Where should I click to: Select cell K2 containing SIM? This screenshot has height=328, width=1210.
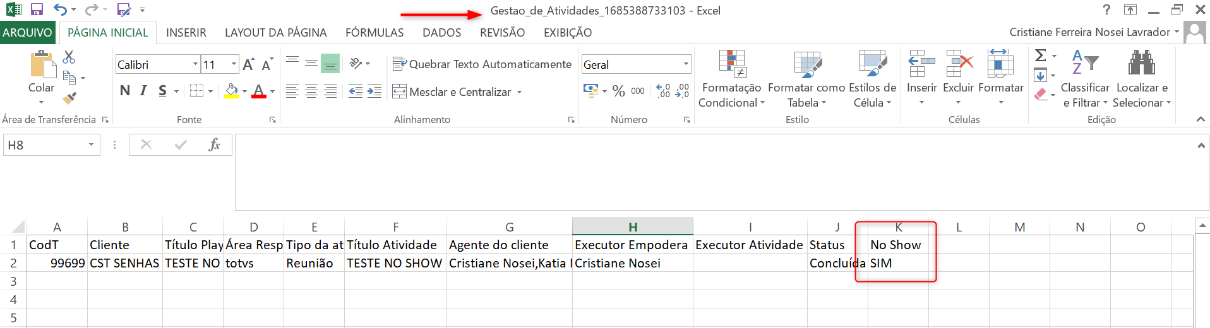(x=897, y=263)
